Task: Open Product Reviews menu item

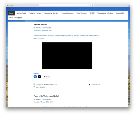Action: (x=67, y=13)
